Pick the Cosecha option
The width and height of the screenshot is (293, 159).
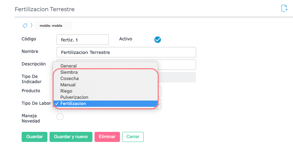tap(69, 79)
